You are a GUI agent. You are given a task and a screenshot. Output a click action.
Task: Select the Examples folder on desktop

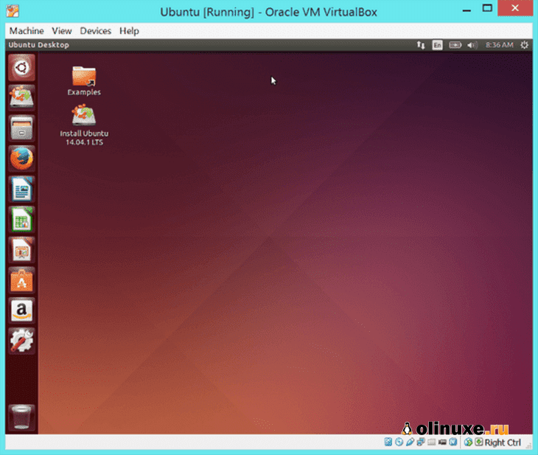(x=84, y=80)
